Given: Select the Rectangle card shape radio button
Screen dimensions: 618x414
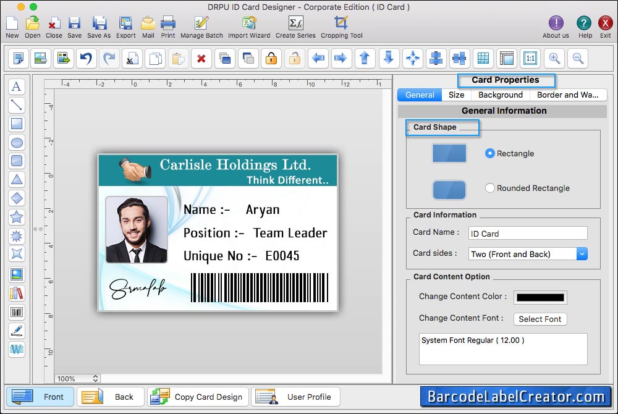Looking at the screenshot, I should pos(489,153).
